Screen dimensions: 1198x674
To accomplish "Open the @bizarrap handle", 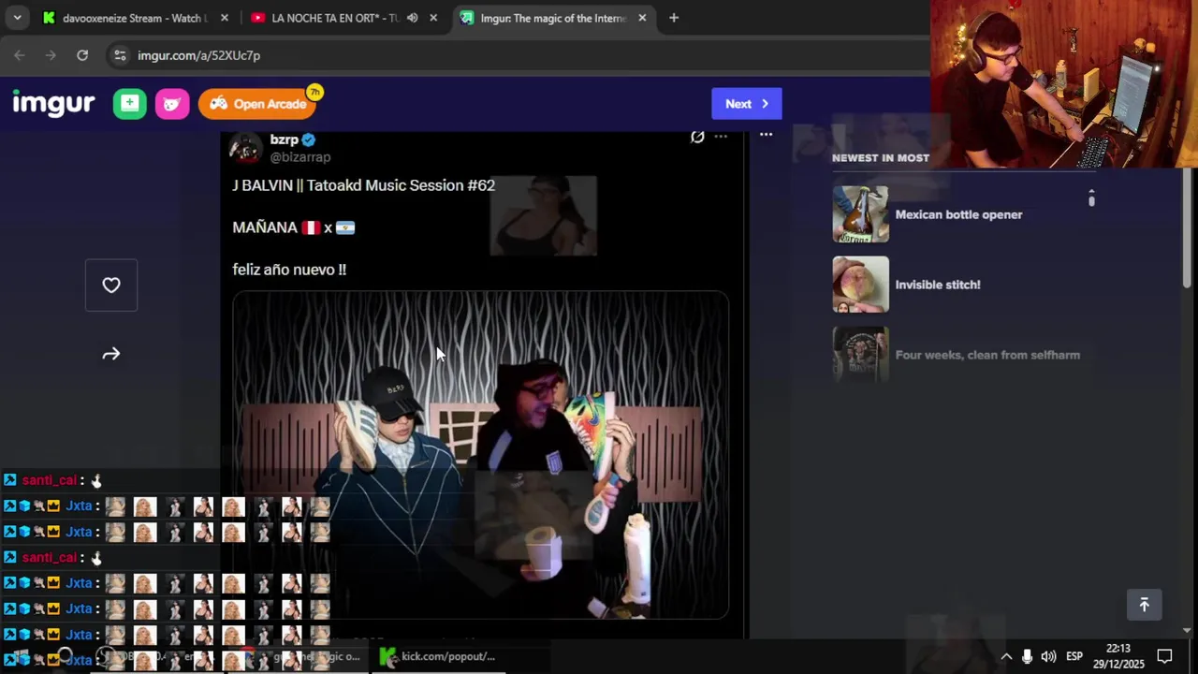I will [300, 157].
